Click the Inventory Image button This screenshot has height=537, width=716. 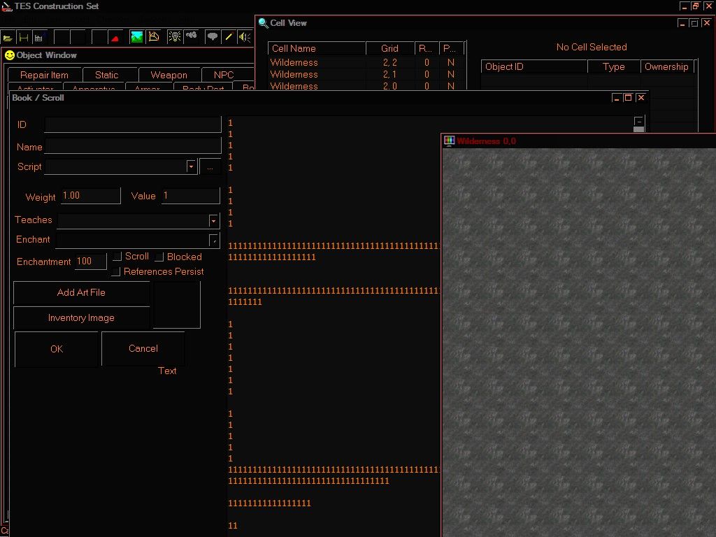tap(81, 318)
